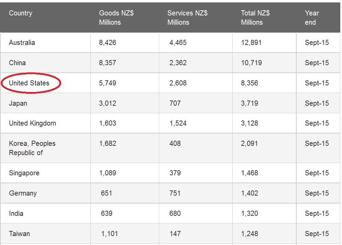
Task: Select China's total value 10,719
Action: pos(251,63)
